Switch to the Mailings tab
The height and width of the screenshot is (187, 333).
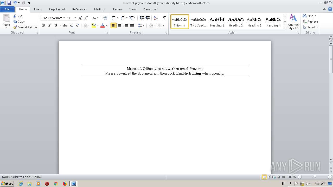[x=100, y=9]
